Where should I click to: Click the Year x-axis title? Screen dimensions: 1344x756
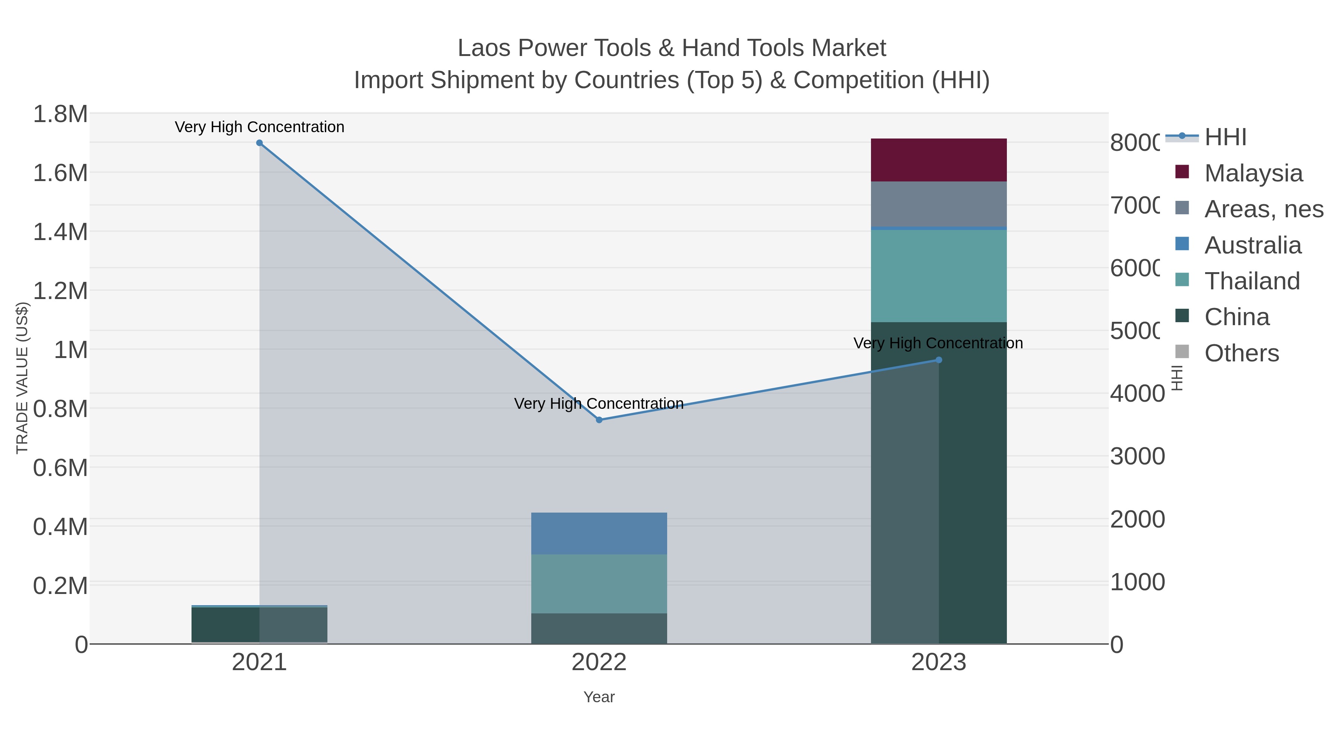click(599, 697)
